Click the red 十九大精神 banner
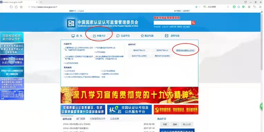 tap(129, 95)
